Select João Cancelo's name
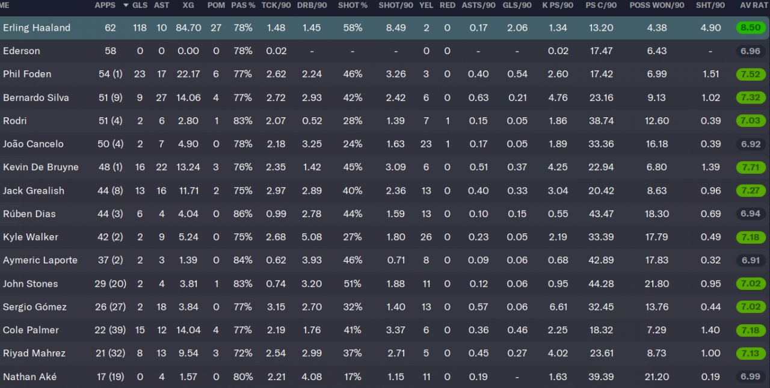The image size is (770, 388). pyautogui.click(x=33, y=144)
